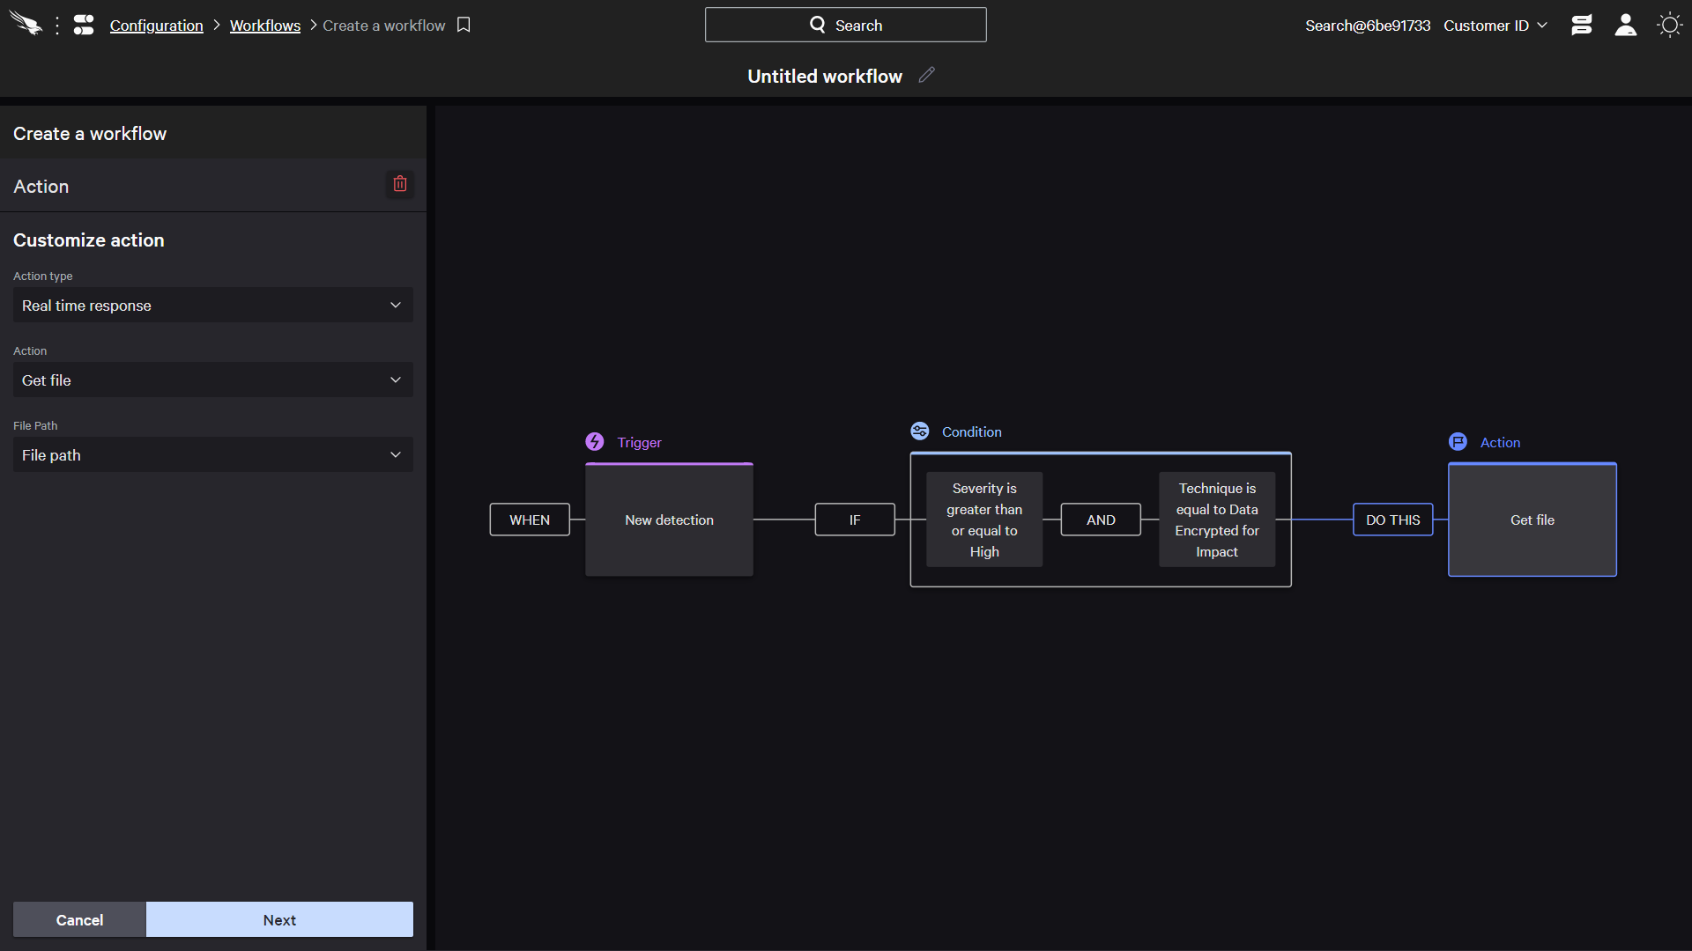
Task: Click in the Search field
Action: (x=846, y=25)
